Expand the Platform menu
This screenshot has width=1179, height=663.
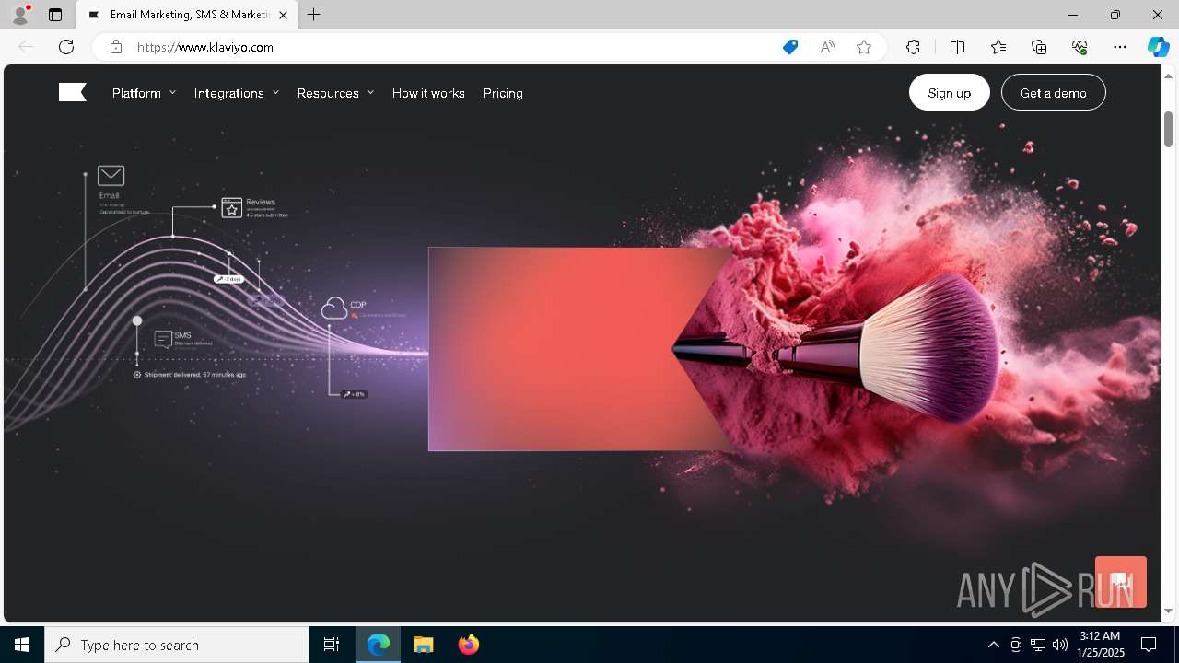click(x=144, y=93)
